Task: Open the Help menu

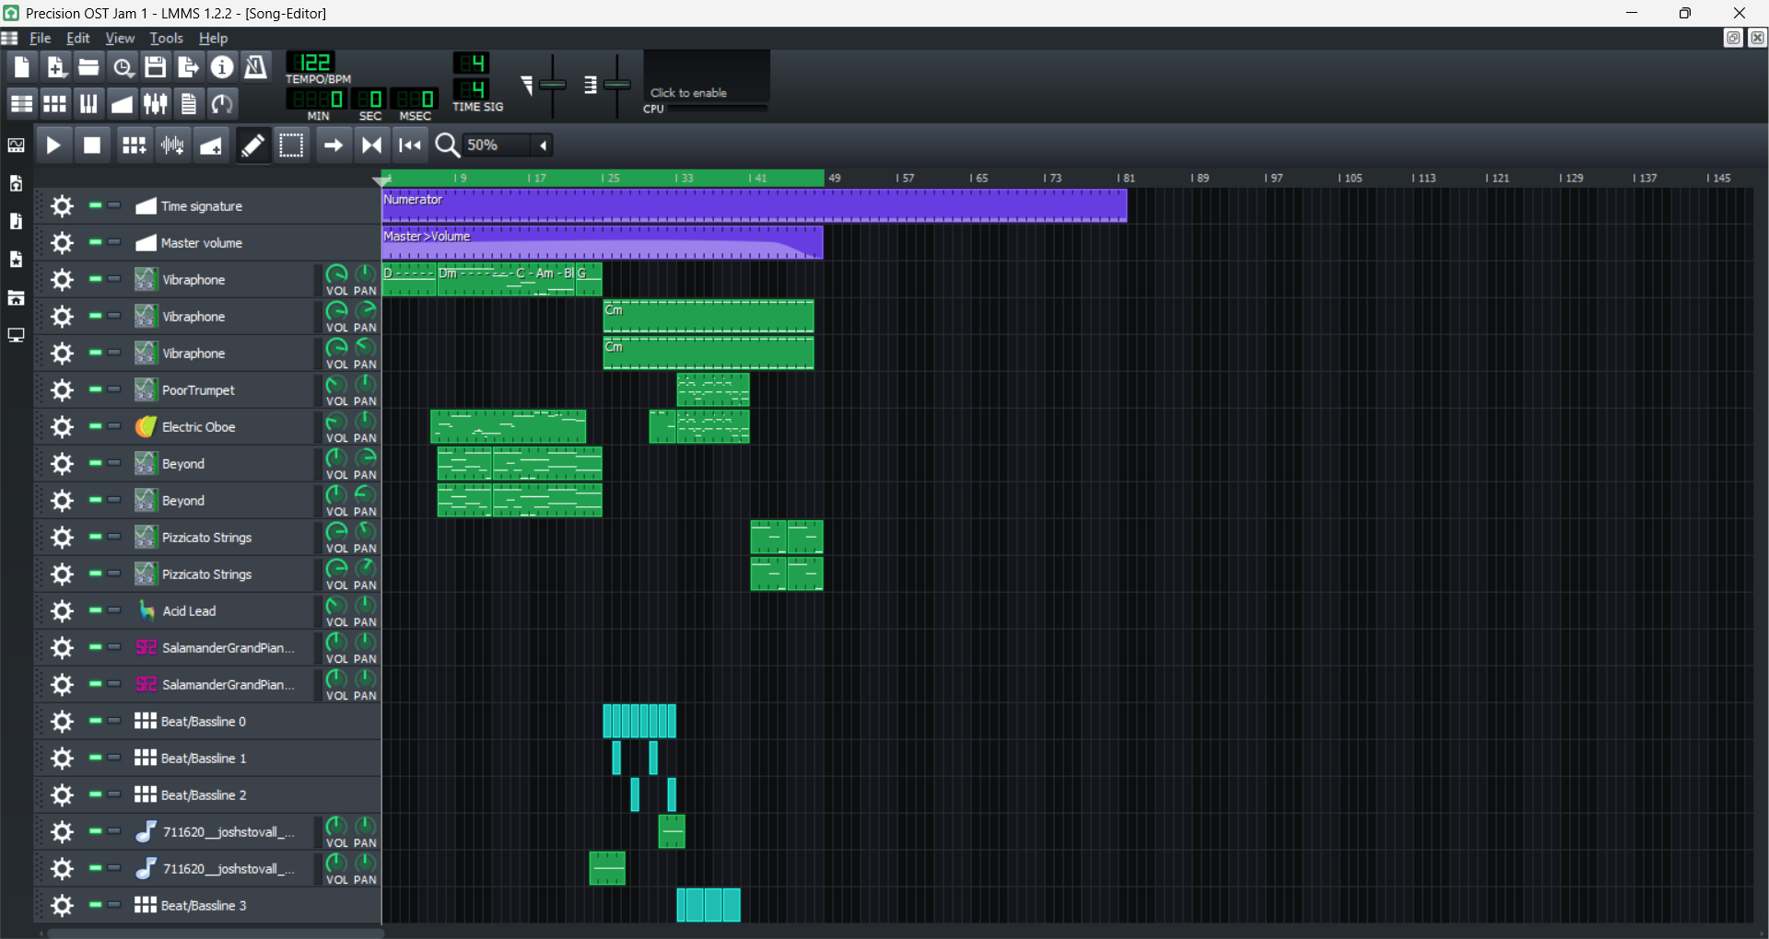Action: (x=213, y=39)
